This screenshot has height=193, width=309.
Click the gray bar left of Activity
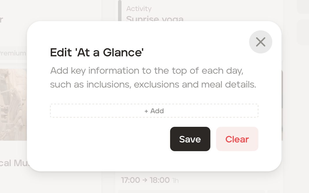(120, 12)
